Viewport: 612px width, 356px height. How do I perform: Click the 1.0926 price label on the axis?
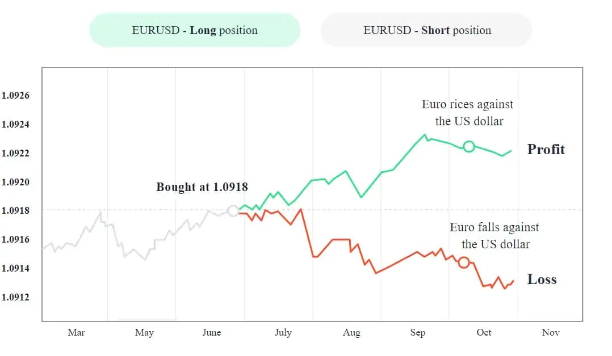15,95
